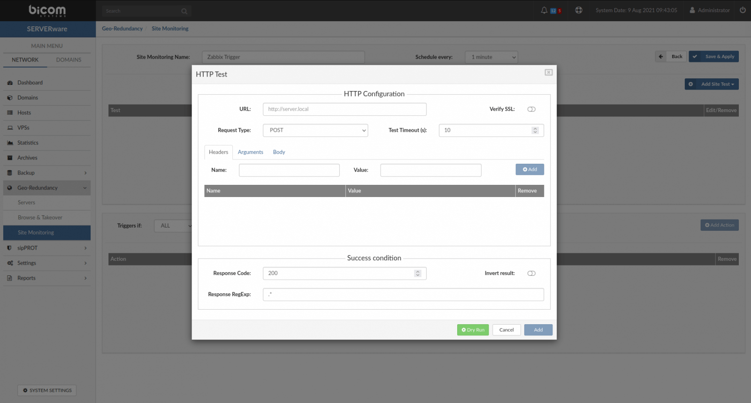Toggle the Invert result switch
This screenshot has width=751, height=403.
click(x=531, y=274)
